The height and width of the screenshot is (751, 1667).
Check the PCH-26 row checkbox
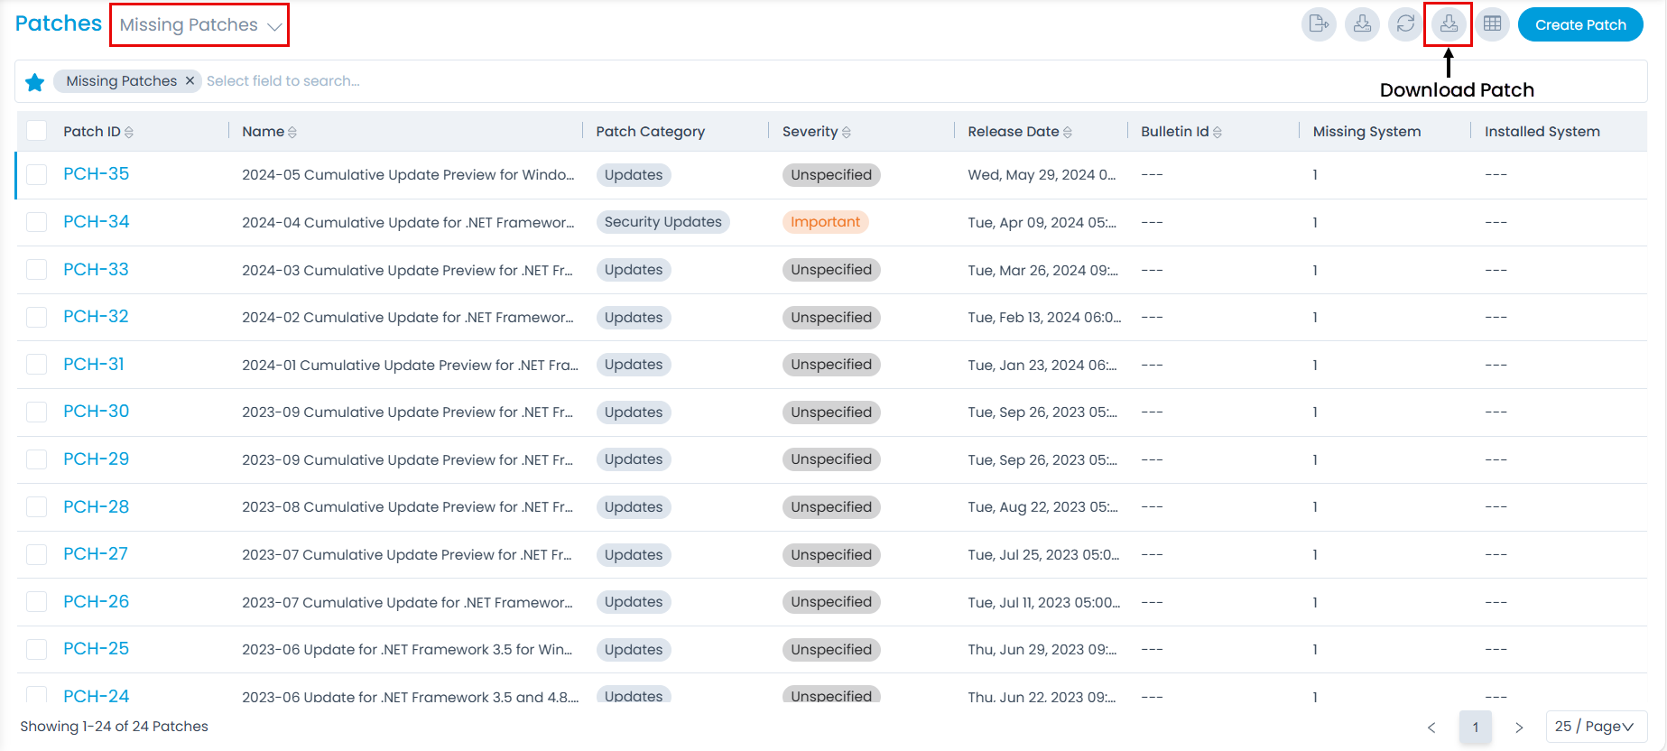coord(36,601)
